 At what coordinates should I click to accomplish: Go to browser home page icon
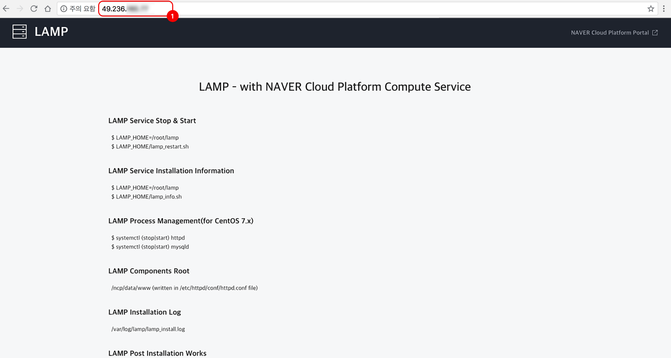(48, 9)
